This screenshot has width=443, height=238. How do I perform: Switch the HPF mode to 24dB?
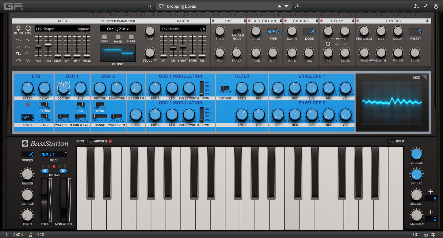click(x=239, y=32)
